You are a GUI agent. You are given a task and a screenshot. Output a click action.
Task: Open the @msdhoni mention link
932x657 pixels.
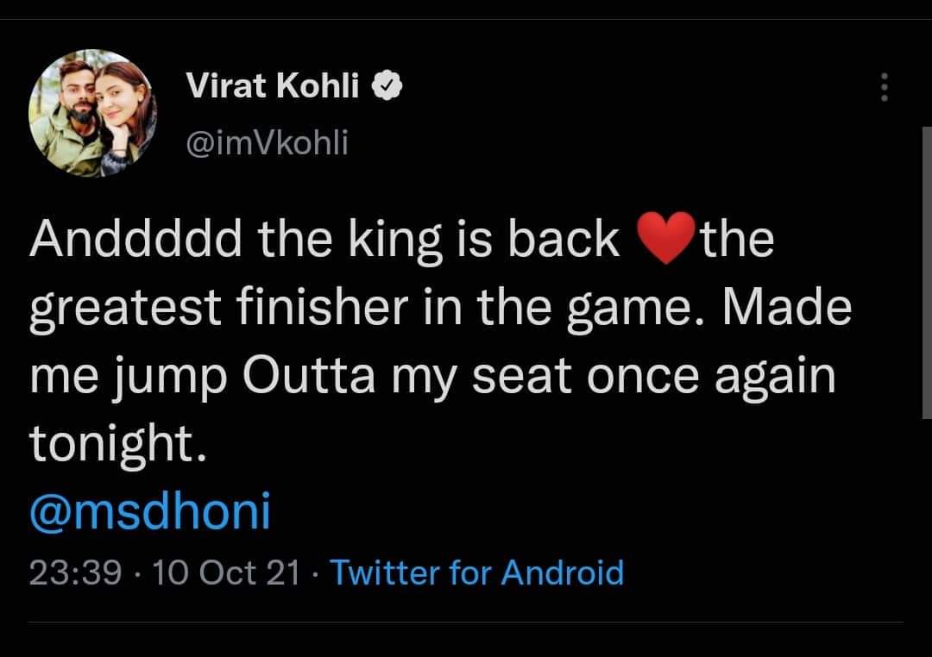pos(150,511)
